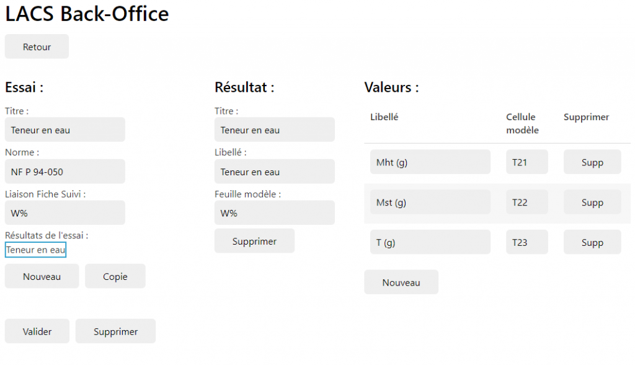The height and width of the screenshot is (366, 635).
Task: Select the Feuille modèle field
Action: tap(274, 213)
